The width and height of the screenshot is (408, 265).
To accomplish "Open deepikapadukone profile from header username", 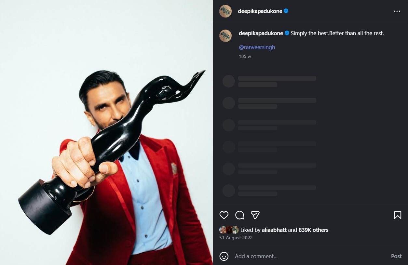I will tap(260, 11).
